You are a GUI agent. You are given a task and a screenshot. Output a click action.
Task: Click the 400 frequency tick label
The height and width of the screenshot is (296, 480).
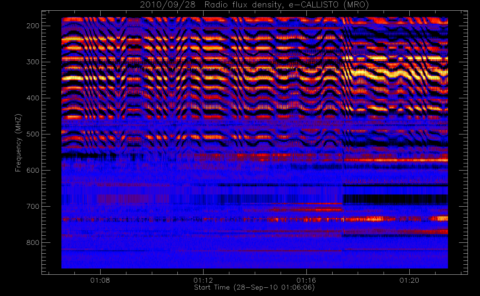coord(33,98)
